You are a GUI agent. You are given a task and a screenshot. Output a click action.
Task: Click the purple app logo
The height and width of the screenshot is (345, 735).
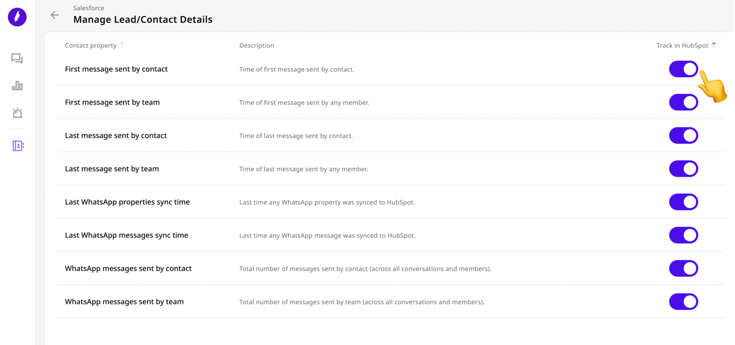(x=17, y=17)
